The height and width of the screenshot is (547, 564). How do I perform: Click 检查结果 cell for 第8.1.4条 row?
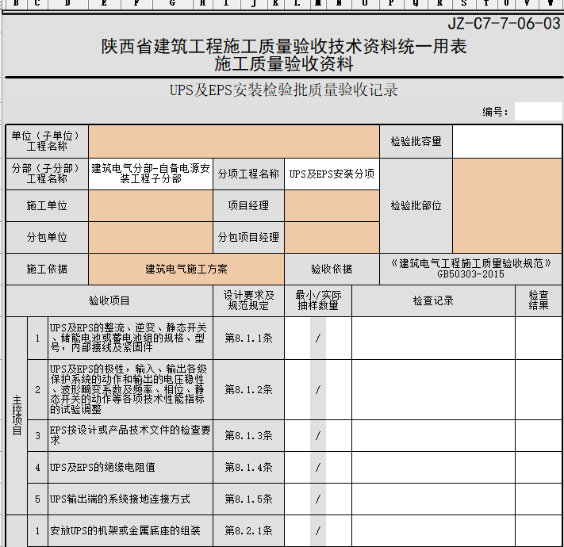tap(539, 467)
